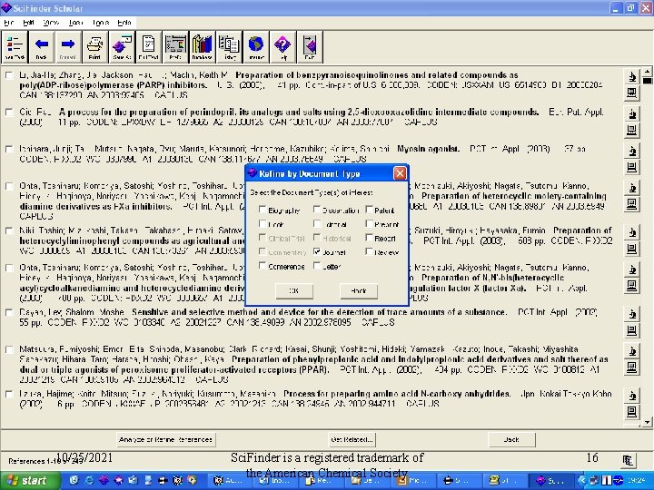Confirm the Refine dialog with OK

click(x=294, y=291)
